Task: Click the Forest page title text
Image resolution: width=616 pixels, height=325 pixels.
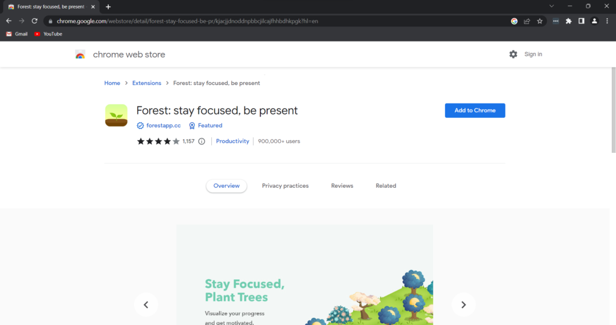Action: [x=217, y=110]
